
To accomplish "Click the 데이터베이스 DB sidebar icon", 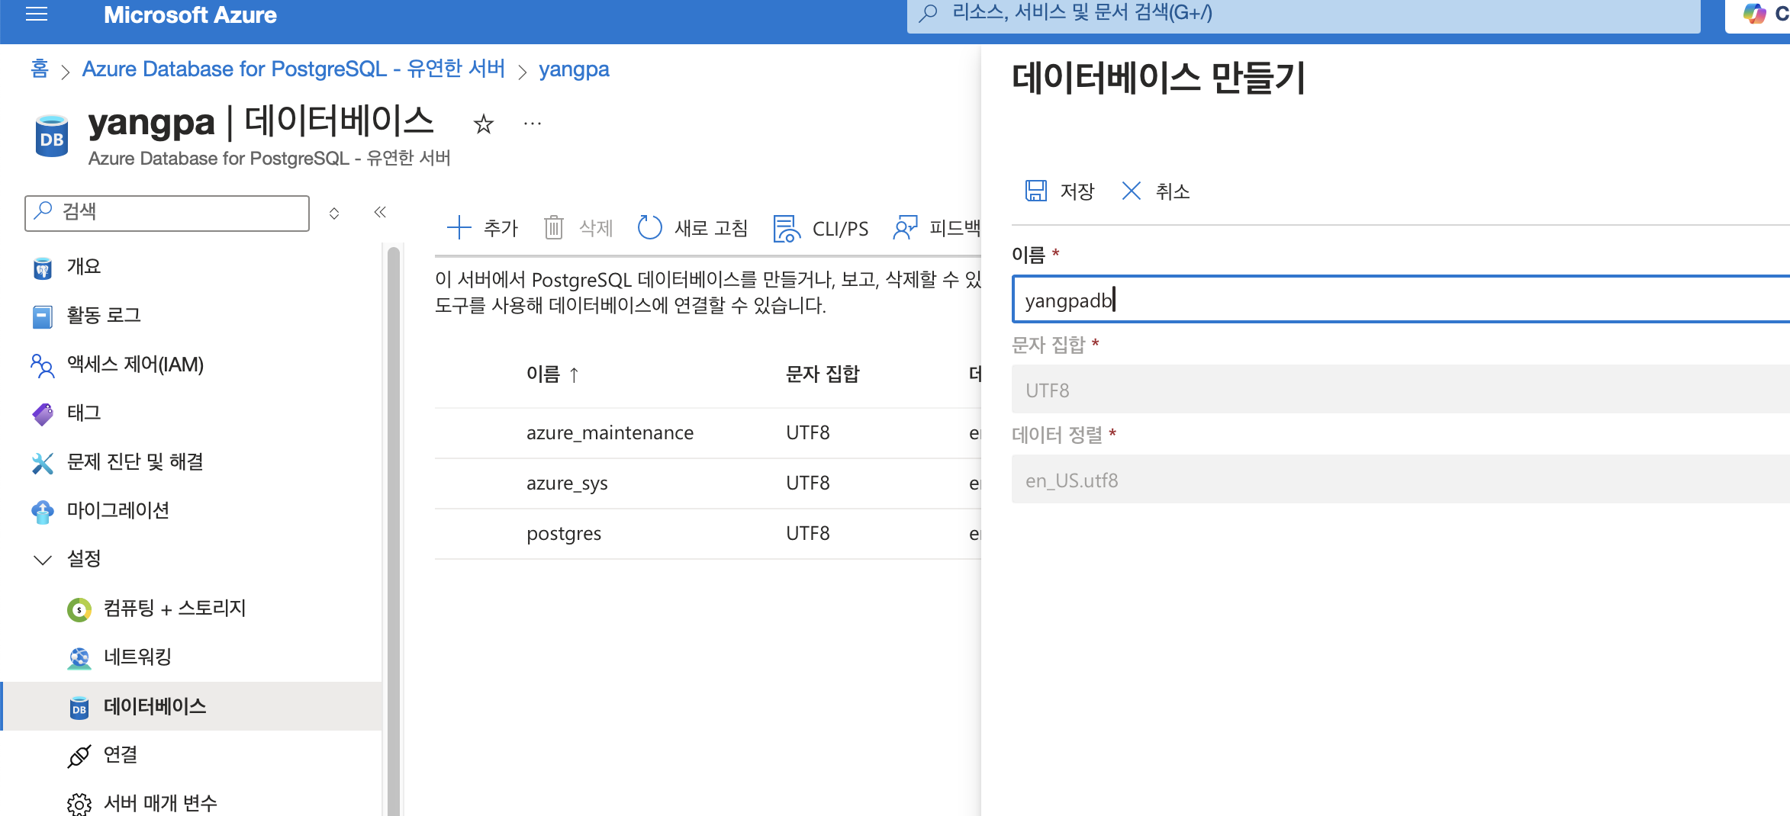I will pyautogui.click(x=79, y=708).
